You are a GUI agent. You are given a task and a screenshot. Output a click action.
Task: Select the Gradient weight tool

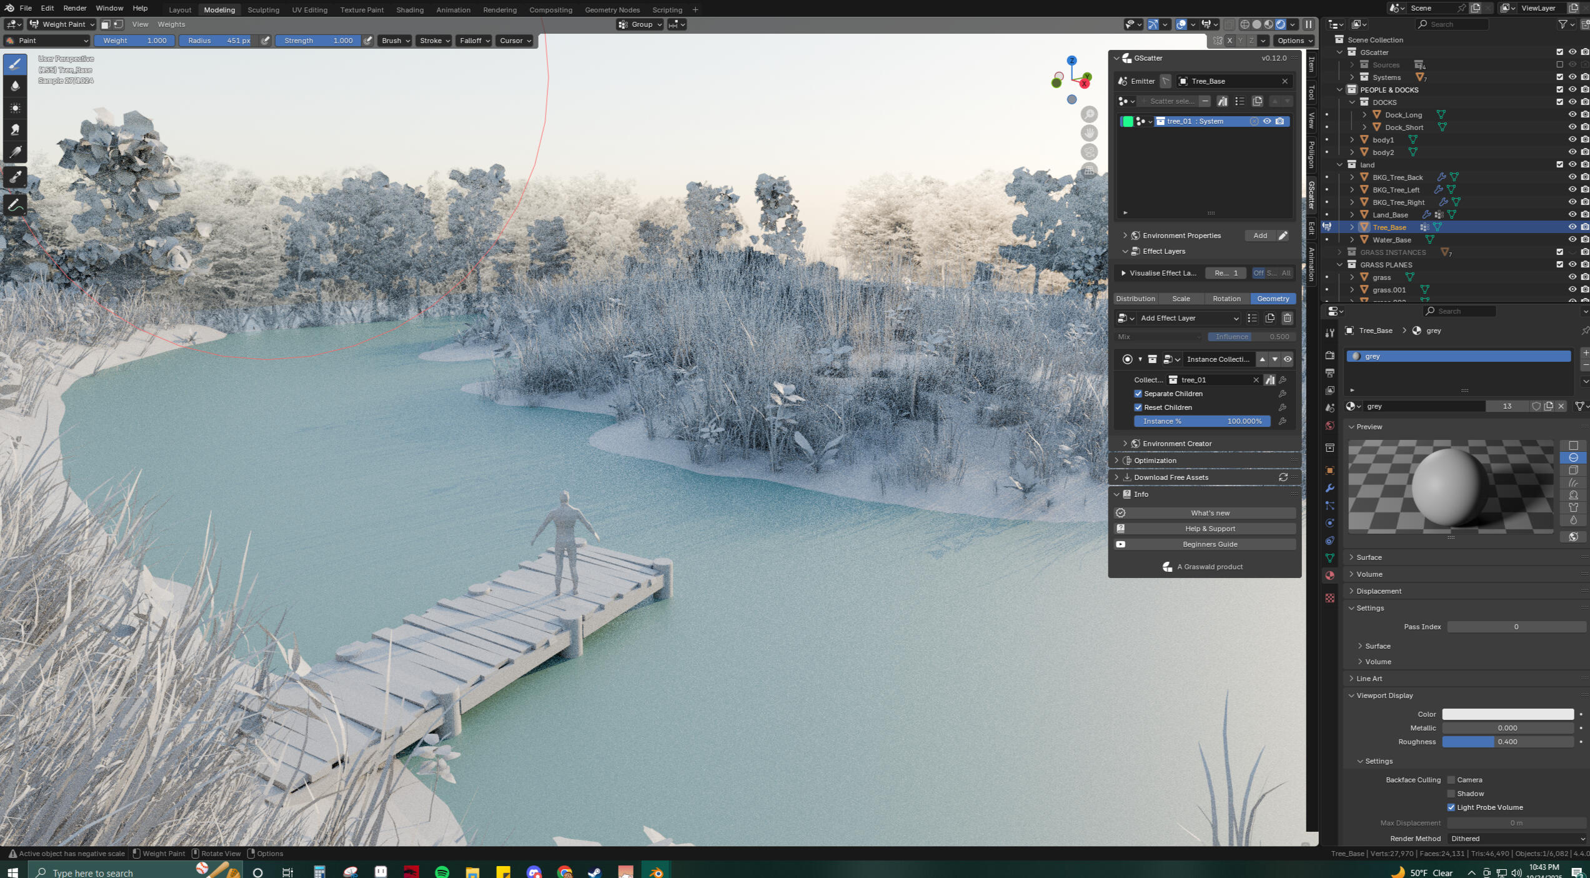tap(15, 152)
